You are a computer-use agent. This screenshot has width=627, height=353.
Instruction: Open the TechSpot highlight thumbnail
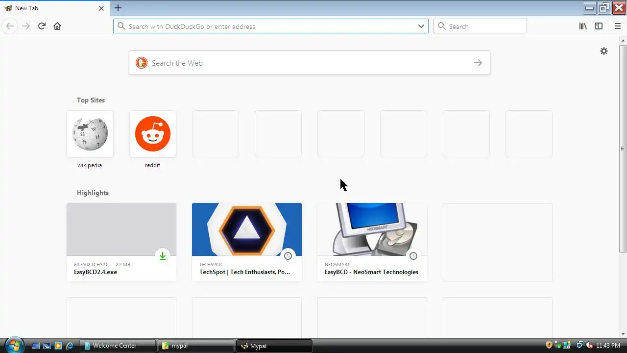247,229
